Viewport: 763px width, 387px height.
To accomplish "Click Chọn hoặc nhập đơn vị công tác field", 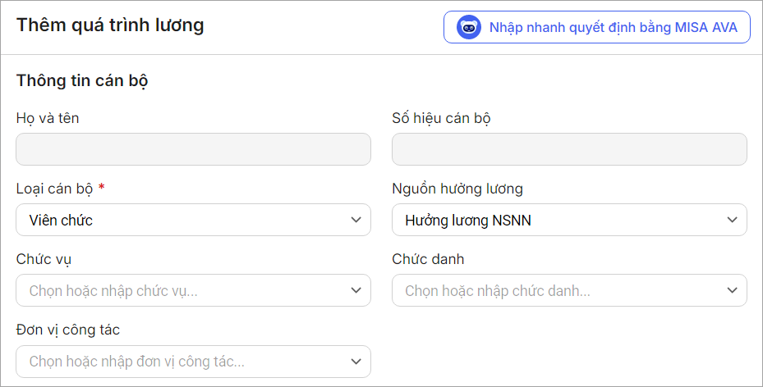I will coord(181,361).
